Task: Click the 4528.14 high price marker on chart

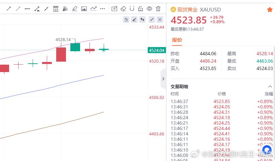Action: coord(63,40)
